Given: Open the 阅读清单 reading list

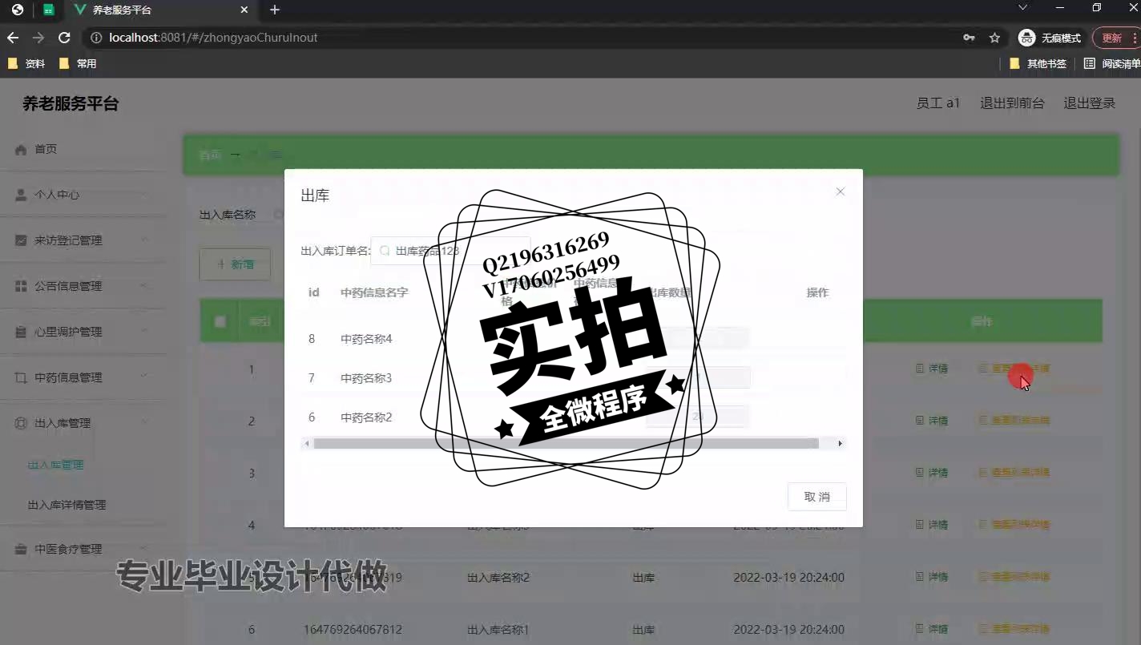Looking at the screenshot, I should [1112, 63].
